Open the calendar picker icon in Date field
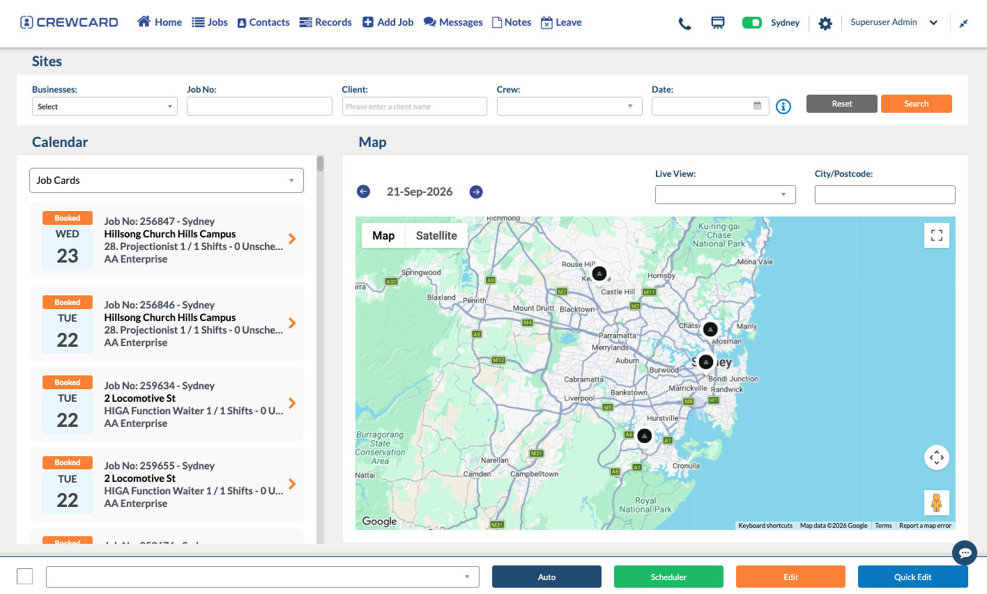This screenshot has width=987, height=594. (758, 106)
